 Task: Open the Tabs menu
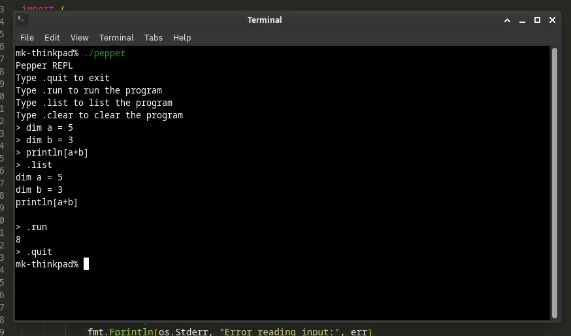[x=154, y=37]
